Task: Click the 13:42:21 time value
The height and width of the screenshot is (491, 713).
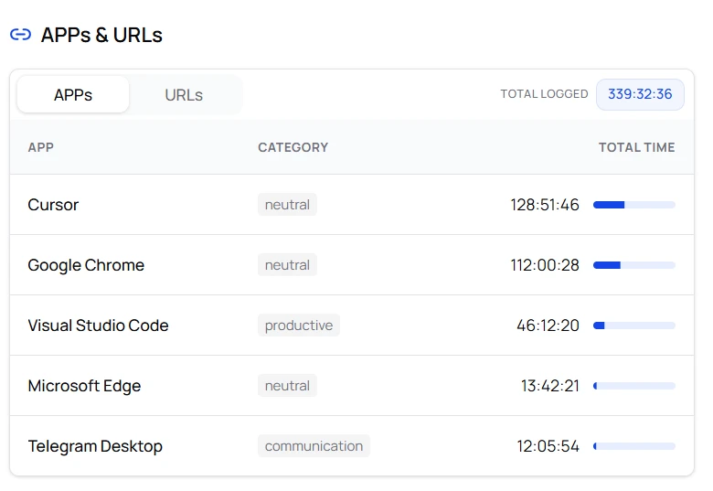Action: [x=550, y=386]
